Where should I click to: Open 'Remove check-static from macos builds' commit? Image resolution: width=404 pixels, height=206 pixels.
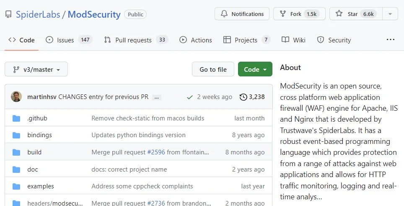[x=148, y=118]
